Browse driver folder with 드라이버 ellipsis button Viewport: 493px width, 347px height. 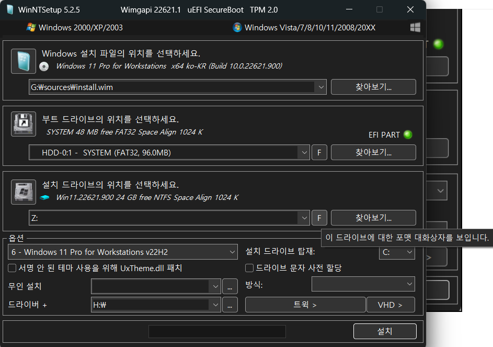tap(230, 305)
